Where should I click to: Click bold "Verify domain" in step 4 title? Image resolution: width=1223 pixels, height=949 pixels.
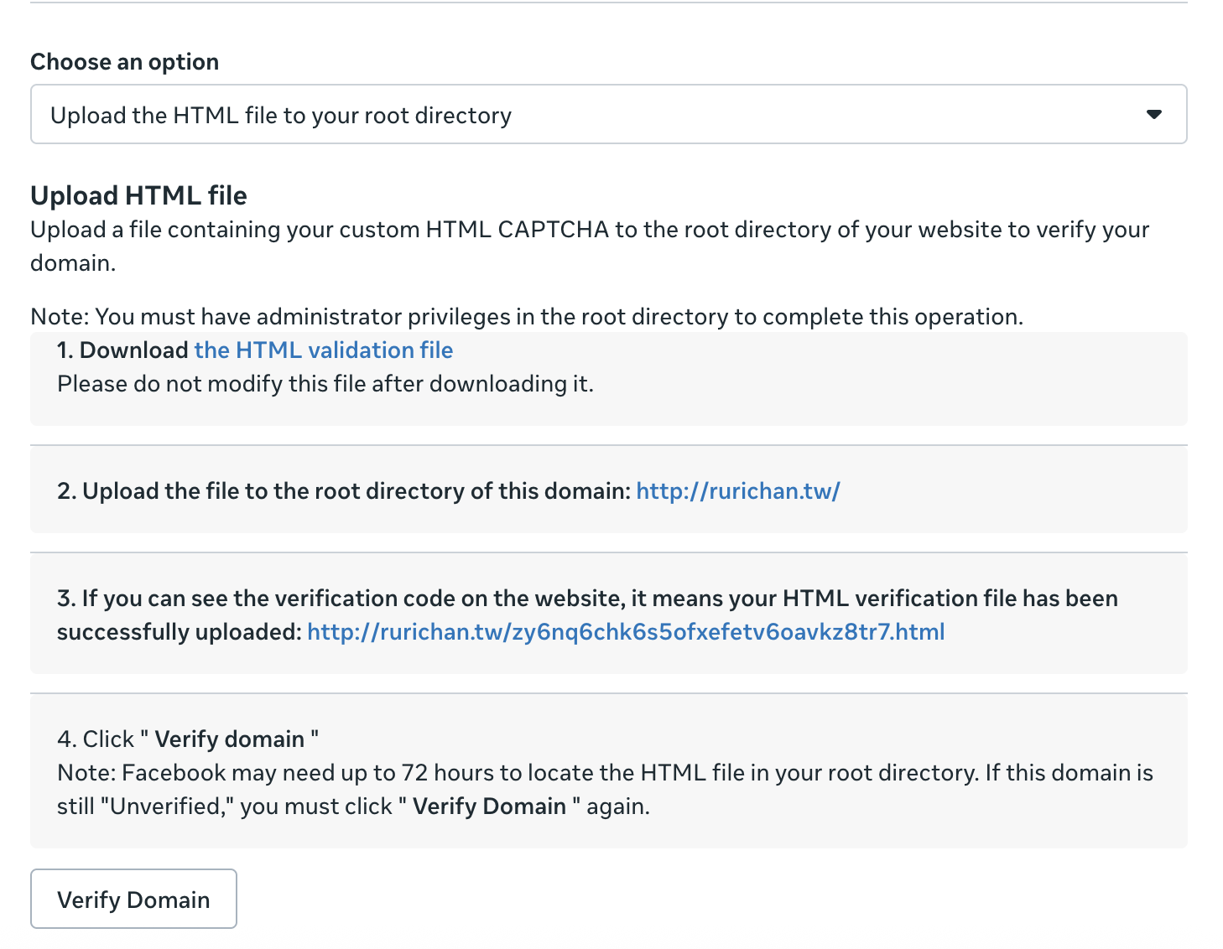229,739
